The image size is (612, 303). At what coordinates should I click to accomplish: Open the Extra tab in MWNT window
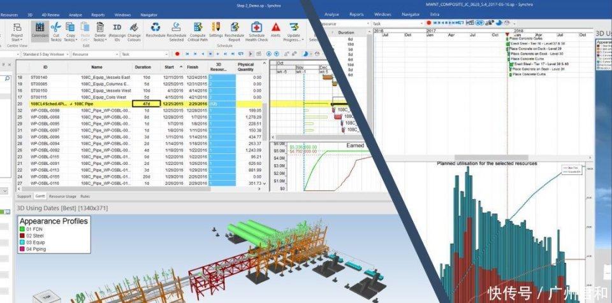point(434,15)
